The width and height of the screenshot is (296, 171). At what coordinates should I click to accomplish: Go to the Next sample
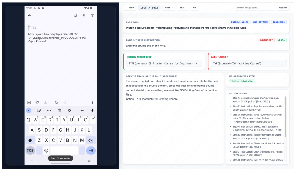coord(168,8)
